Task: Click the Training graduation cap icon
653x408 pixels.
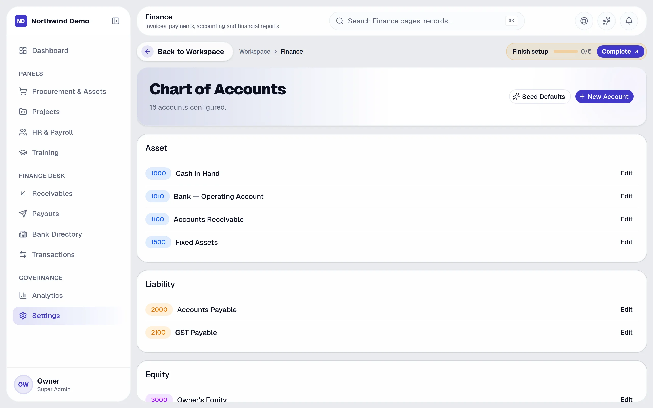Action: pyautogui.click(x=23, y=152)
